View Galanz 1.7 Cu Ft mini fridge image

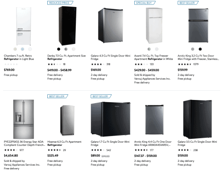[111, 119]
